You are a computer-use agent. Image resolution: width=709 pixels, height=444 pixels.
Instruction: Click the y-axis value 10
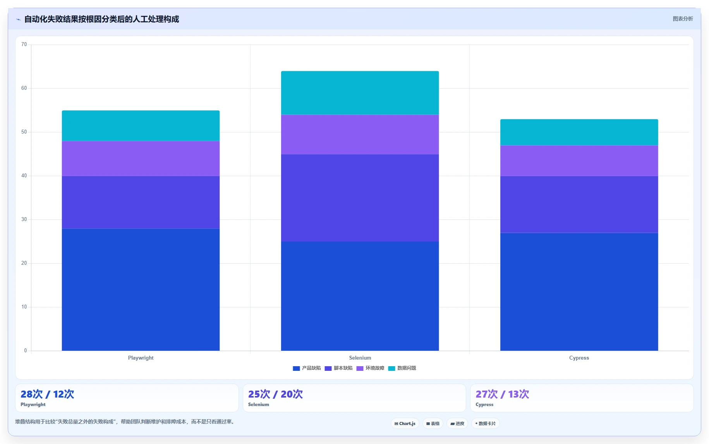click(24, 307)
